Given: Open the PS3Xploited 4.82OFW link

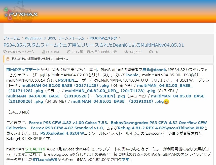Looking at the screenshot, I should pyautogui.click(x=62, y=133).
